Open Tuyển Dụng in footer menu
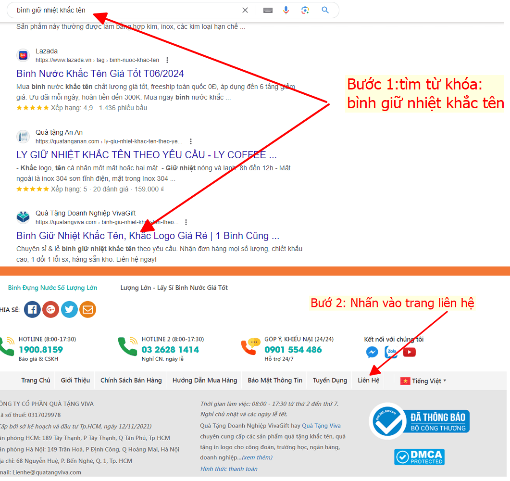The image size is (510, 481). [x=330, y=380]
